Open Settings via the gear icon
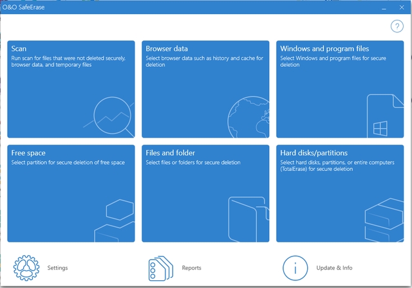 (x=26, y=268)
